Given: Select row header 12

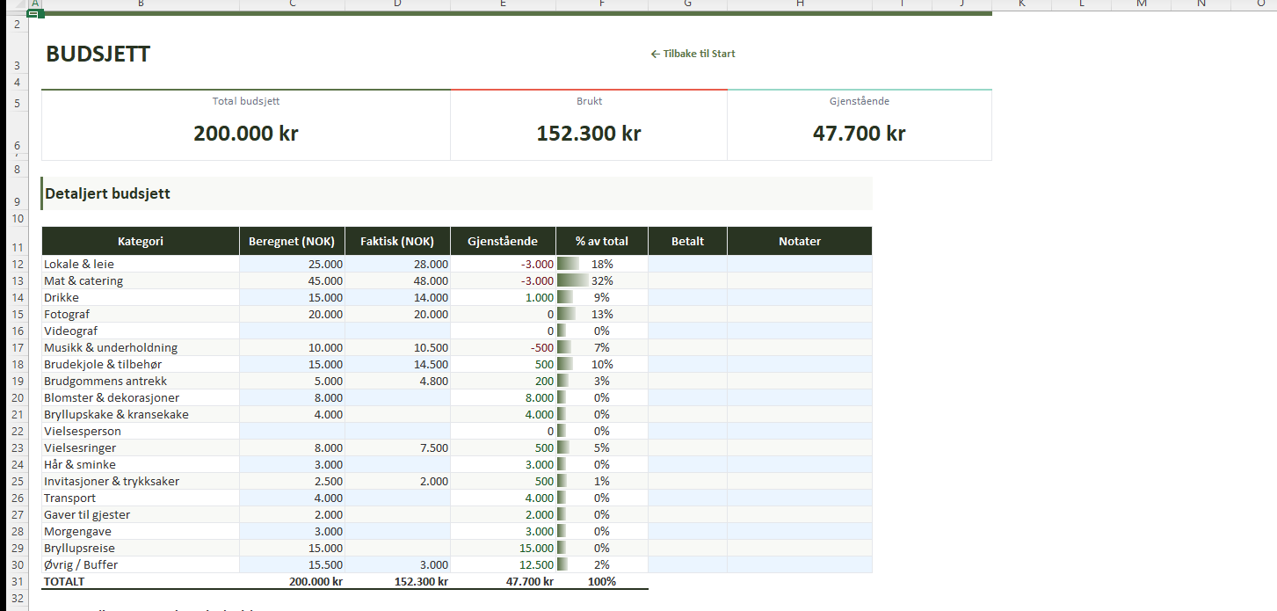Looking at the screenshot, I should click(x=15, y=264).
